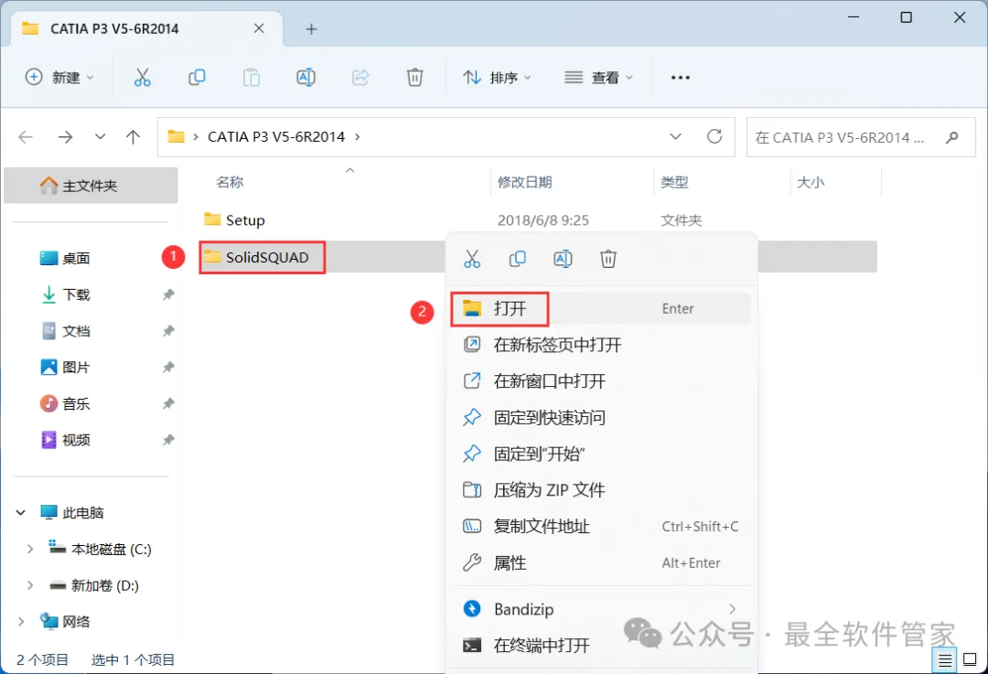The height and width of the screenshot is (674, 988).
Task: Select the SolidSQUAD folder
Action: 256,257
